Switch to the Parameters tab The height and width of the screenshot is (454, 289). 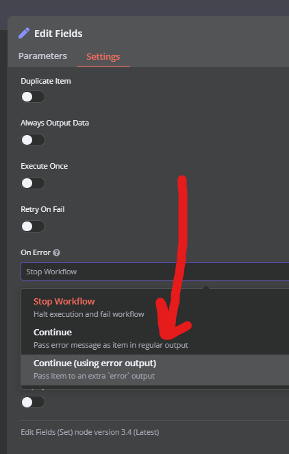pyautogui.click(x=42, y=56)
